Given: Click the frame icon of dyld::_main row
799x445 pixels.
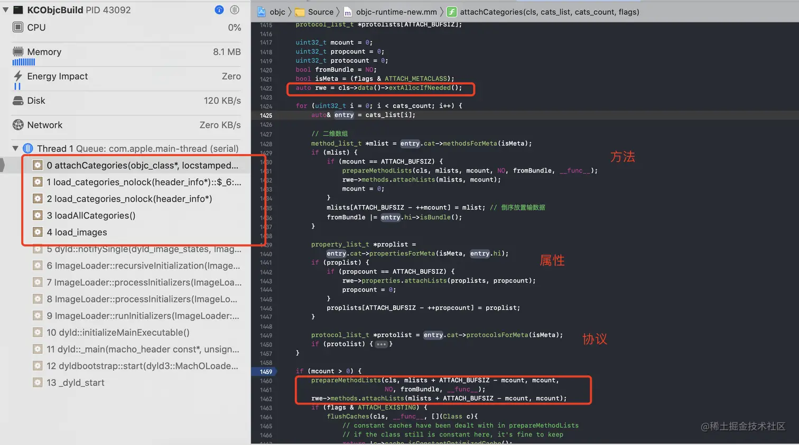Looking at the screenshot, I should click(38, 349).
